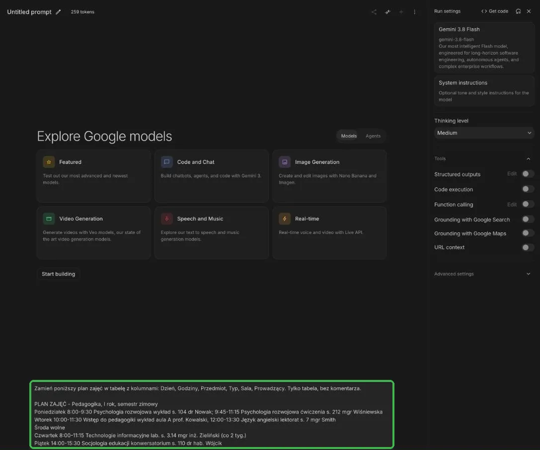Click the lightning icon on Real-time card
The height and width of the screenshot is (450, 540).
coord(285,219)
